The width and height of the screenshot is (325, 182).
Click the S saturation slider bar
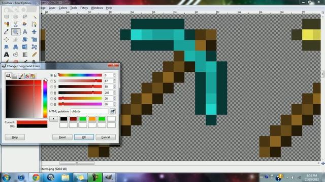[x=80, y=81]
